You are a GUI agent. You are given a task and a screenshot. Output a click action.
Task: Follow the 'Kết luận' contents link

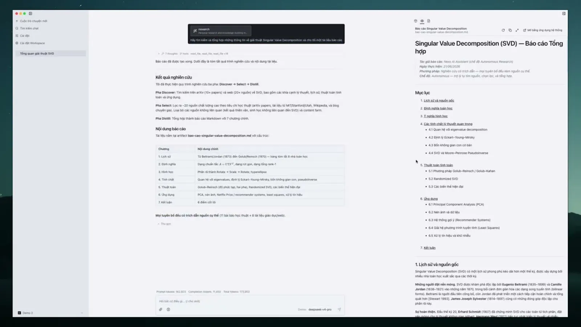point(429,248)
